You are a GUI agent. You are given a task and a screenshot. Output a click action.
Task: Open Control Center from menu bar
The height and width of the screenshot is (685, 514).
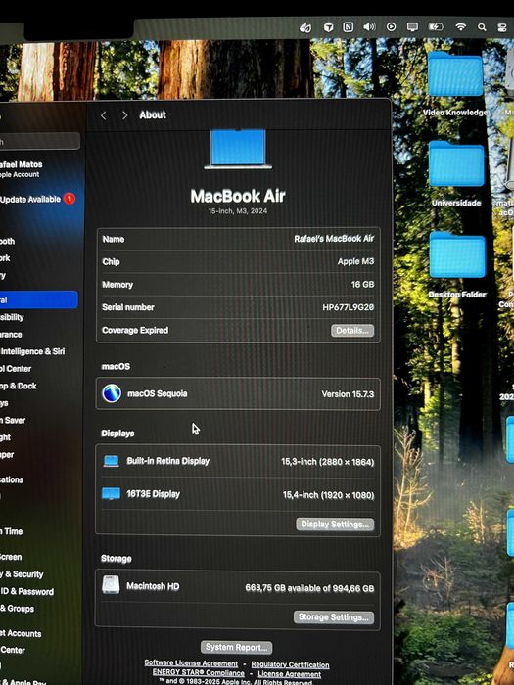(502, 27)
